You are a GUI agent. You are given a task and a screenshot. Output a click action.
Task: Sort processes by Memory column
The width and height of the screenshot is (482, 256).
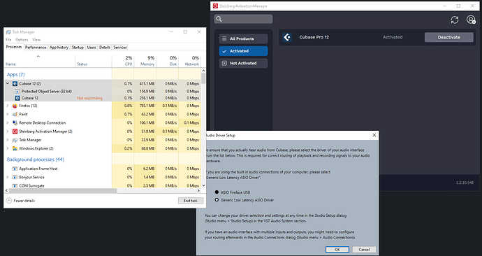[x=145, y=61]
